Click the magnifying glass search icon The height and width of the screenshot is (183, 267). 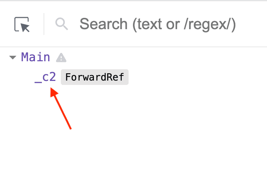[x=62, y=24]
